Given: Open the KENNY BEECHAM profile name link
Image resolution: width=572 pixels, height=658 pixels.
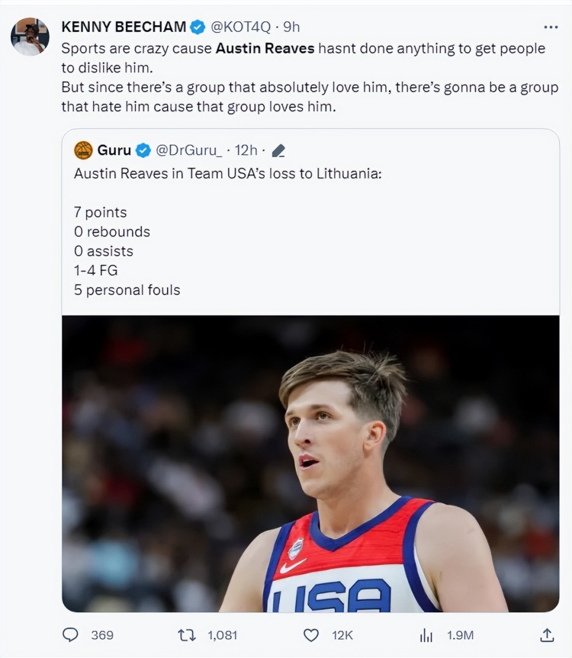Looking at the screenshot, I should [x=124, y=27].
